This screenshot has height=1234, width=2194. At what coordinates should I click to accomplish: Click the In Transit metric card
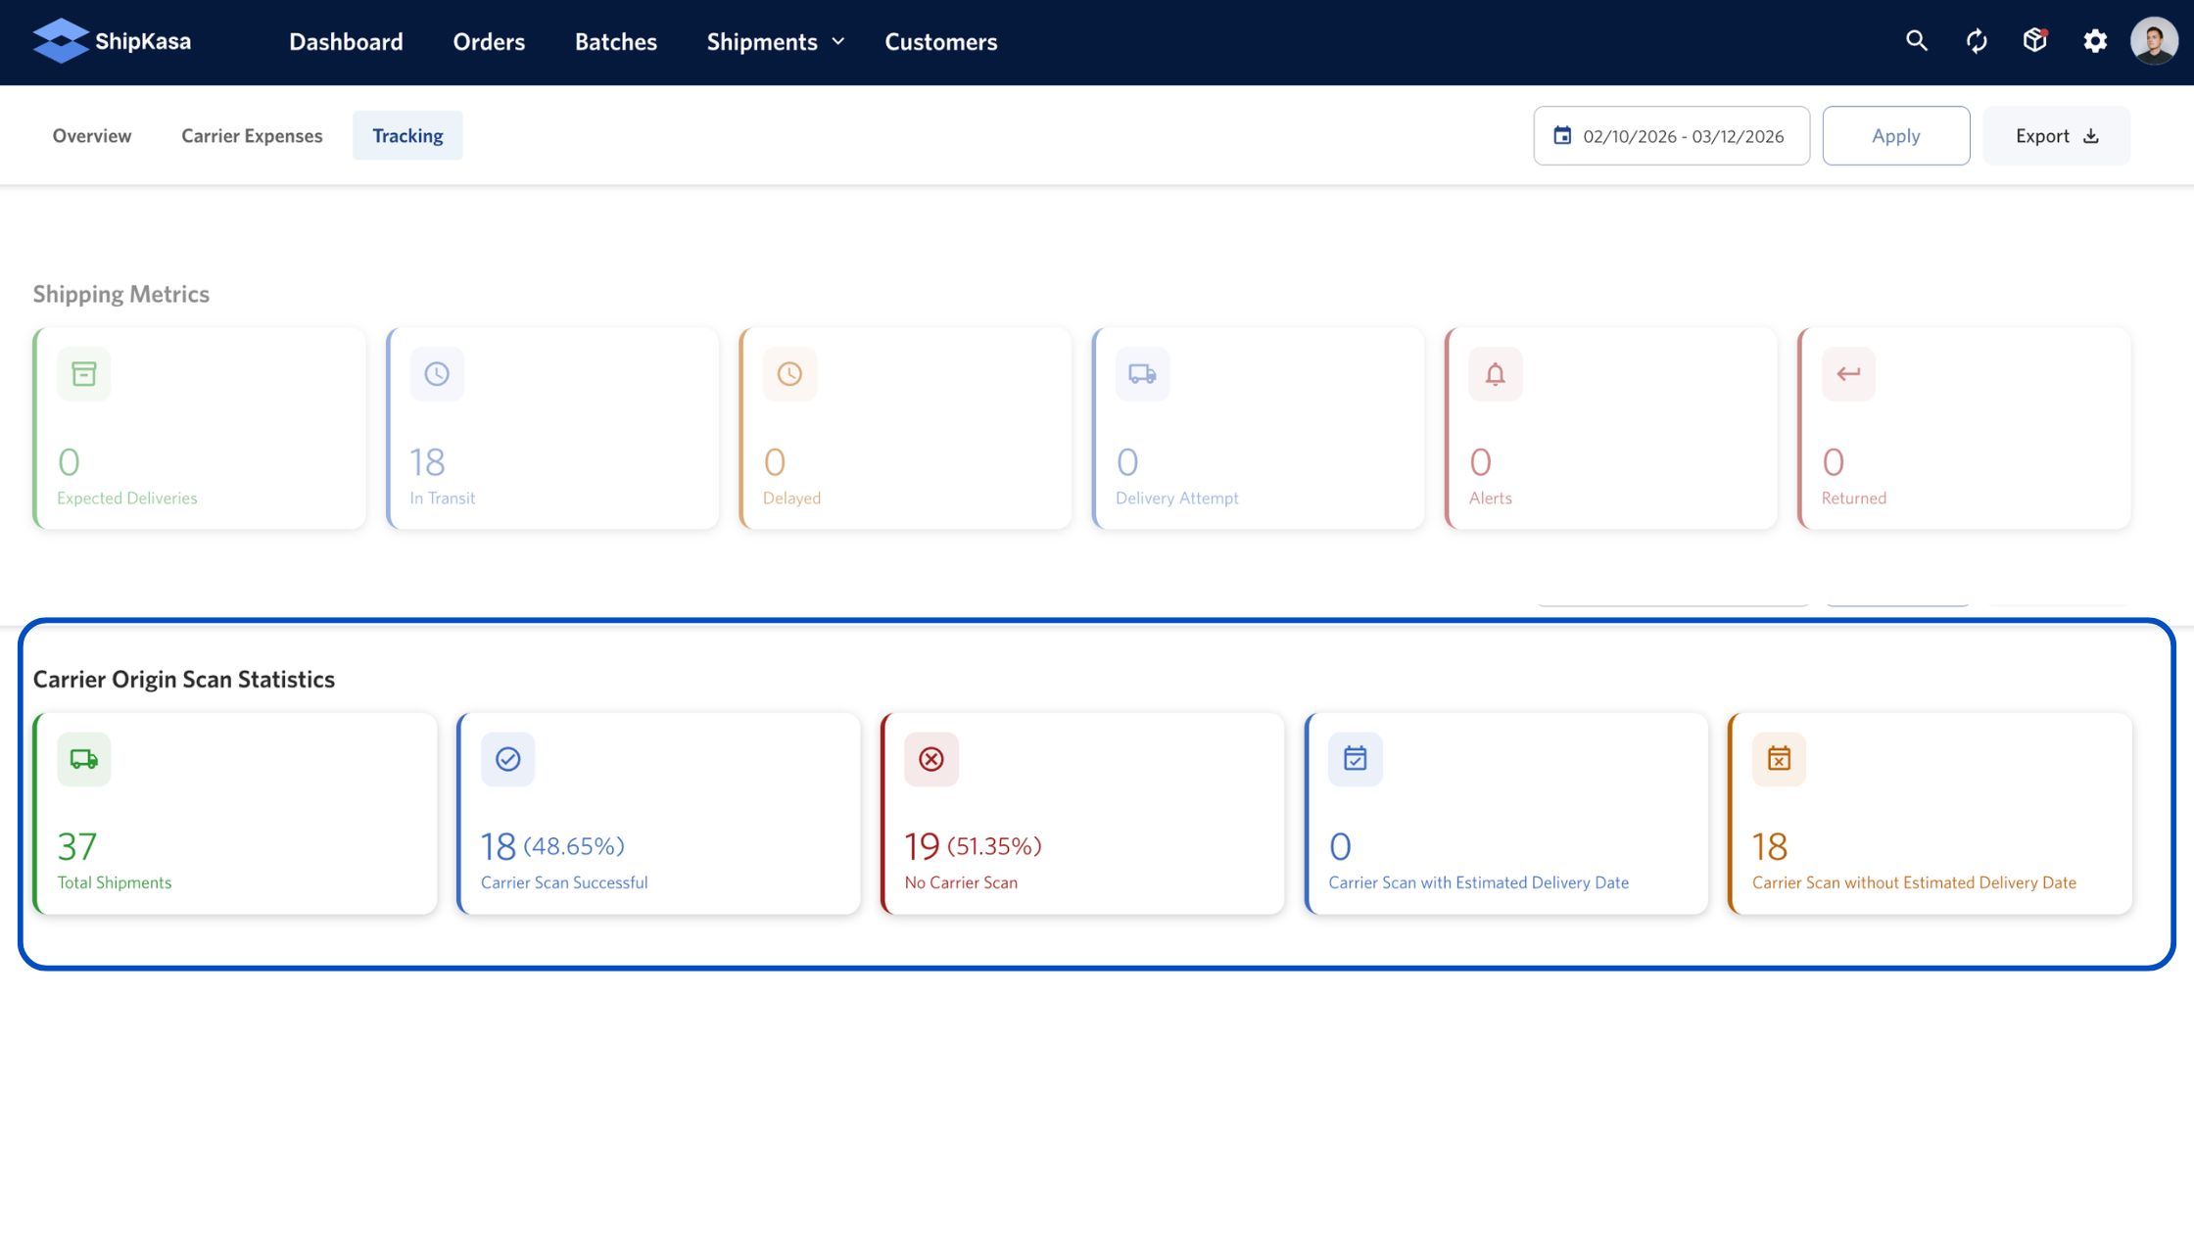click(553, 429)
